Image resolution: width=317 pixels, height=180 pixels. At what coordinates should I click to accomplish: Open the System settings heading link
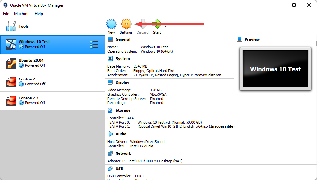point(123,59)
